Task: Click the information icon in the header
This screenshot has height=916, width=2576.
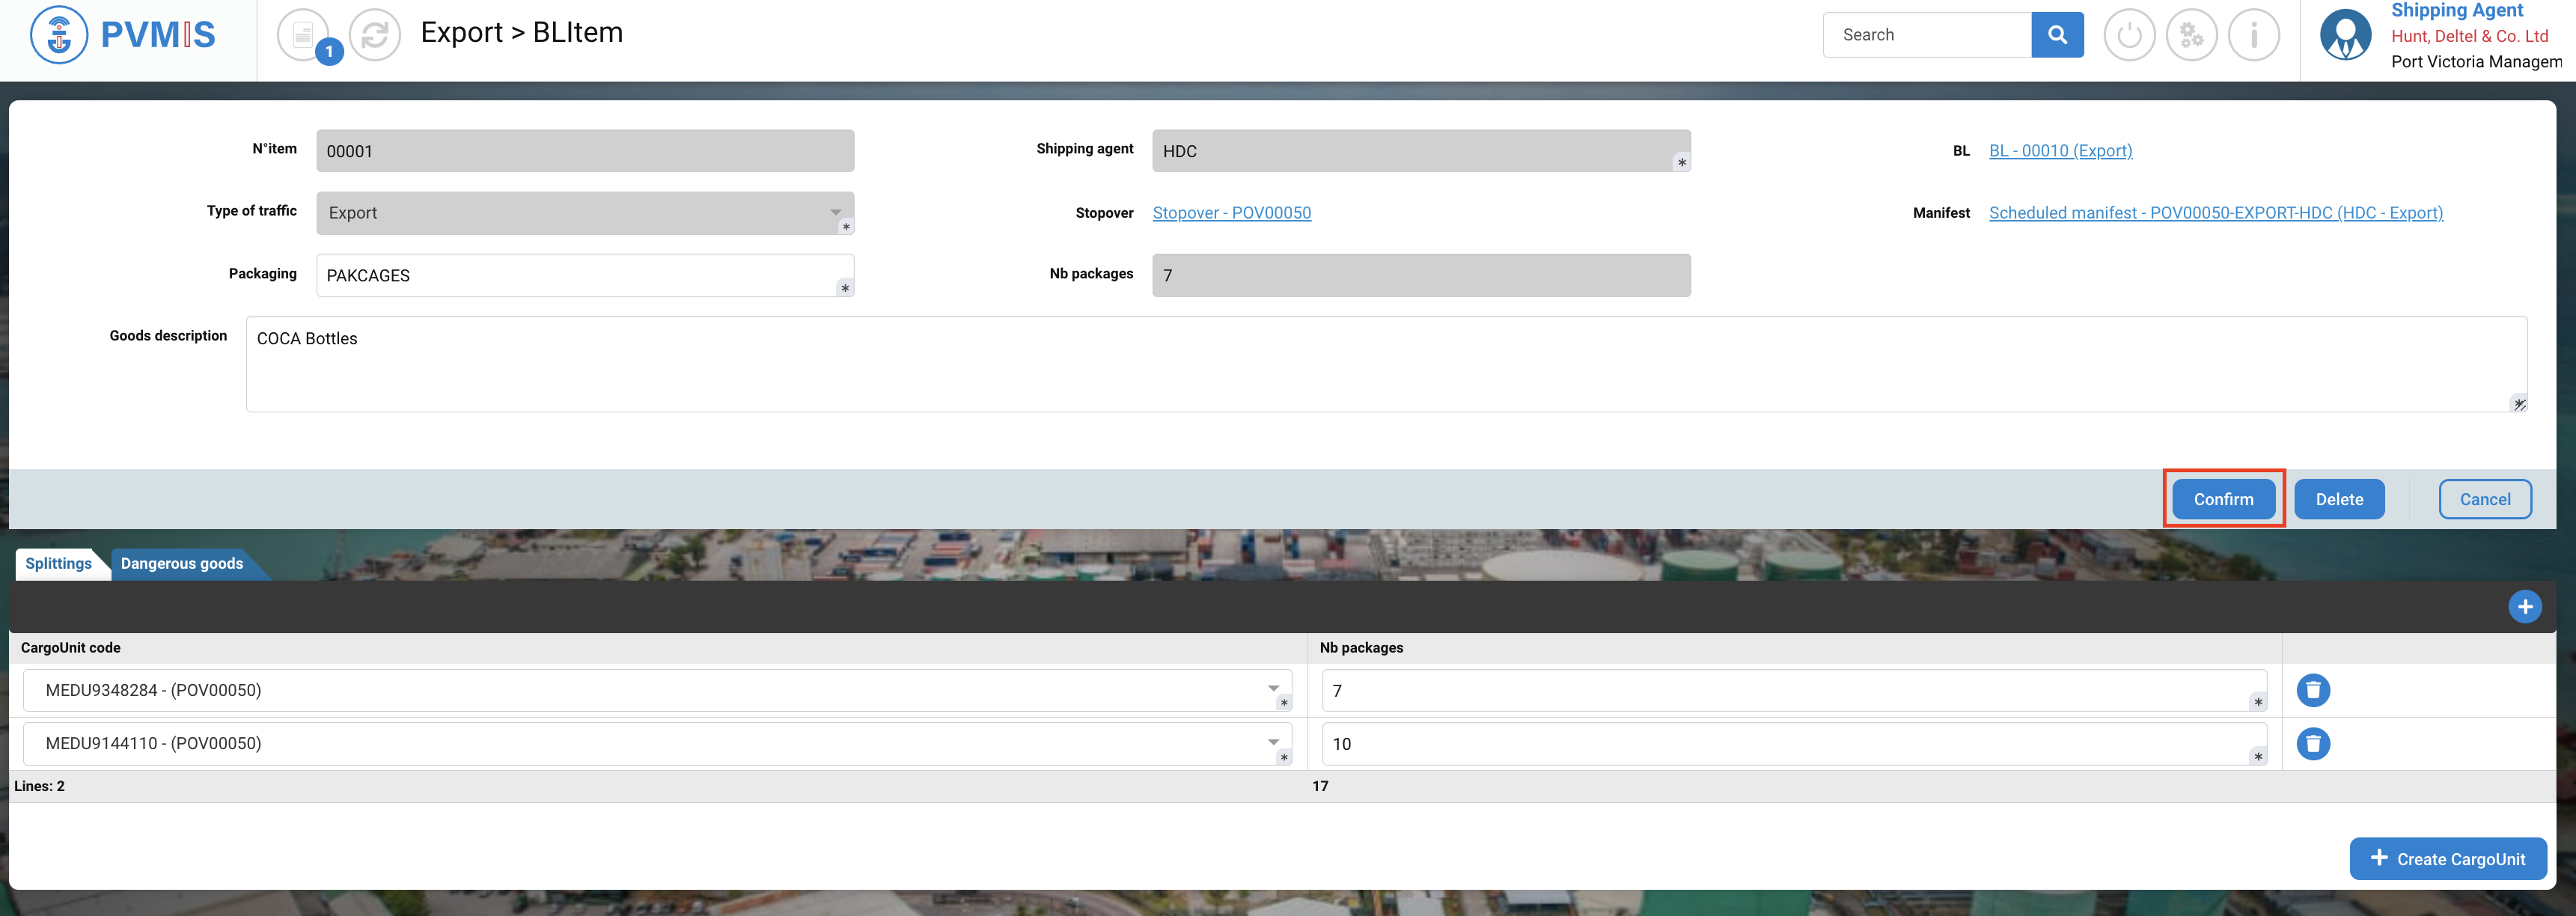Action: click(x=2253, y=35)
